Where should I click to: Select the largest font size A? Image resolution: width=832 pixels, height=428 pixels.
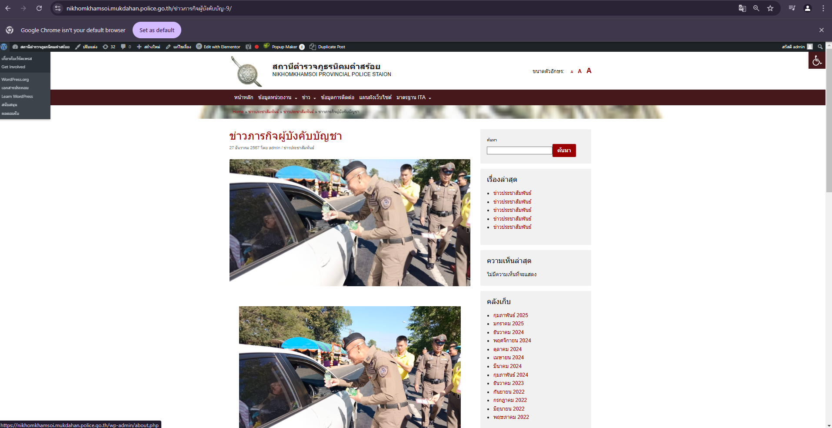coord(589,70)
